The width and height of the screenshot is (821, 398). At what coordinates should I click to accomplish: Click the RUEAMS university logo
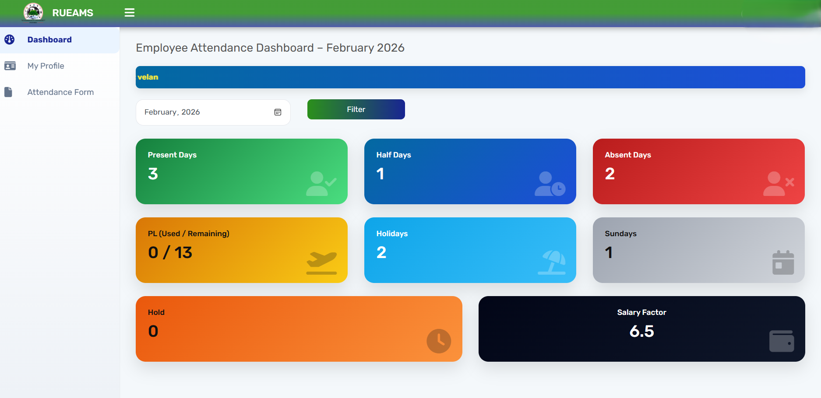33,12
